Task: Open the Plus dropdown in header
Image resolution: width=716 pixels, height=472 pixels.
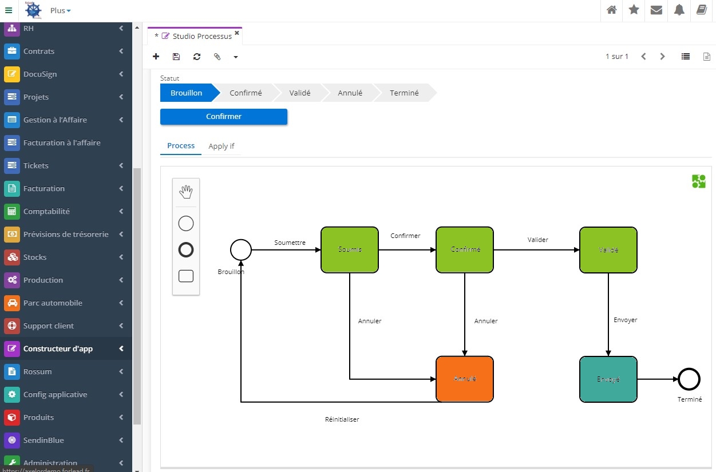Action: (60, 11)
